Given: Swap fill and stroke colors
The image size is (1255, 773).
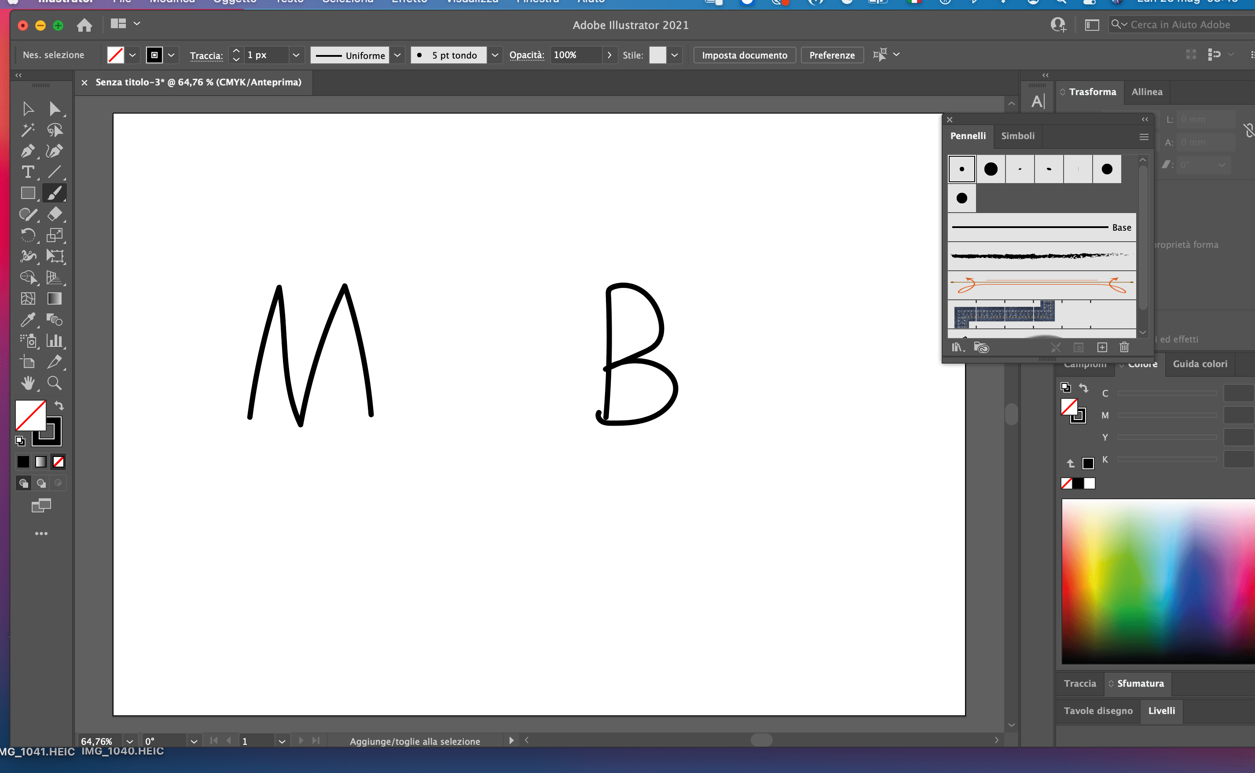Looking at the screenshot, I should pos(60,405).
